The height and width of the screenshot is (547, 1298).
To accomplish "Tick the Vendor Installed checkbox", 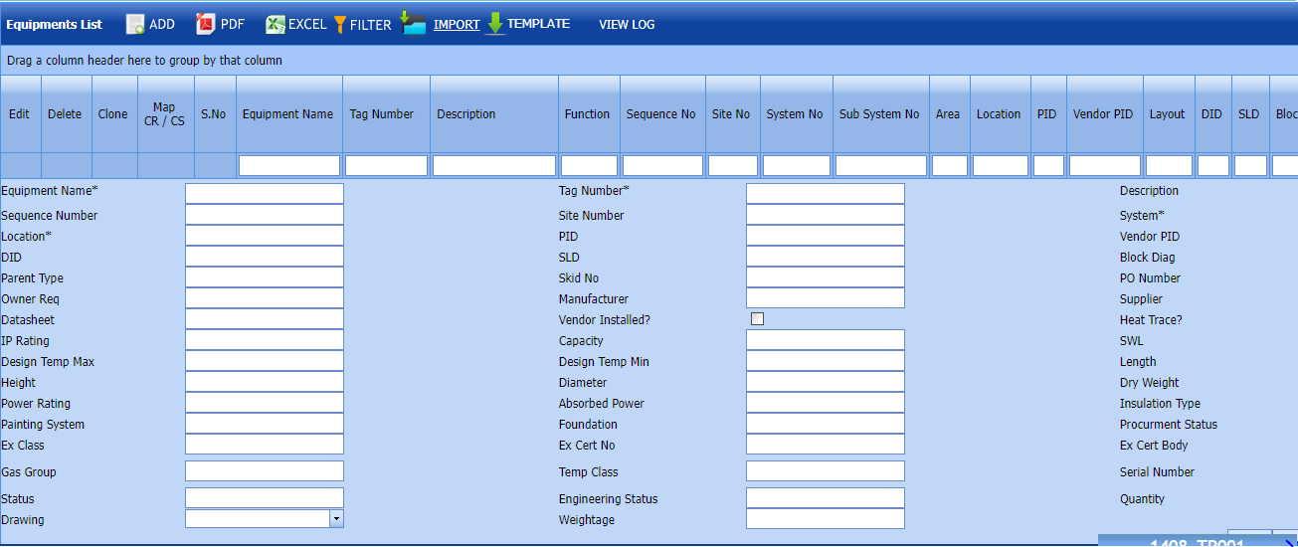I will coord(758,319).
